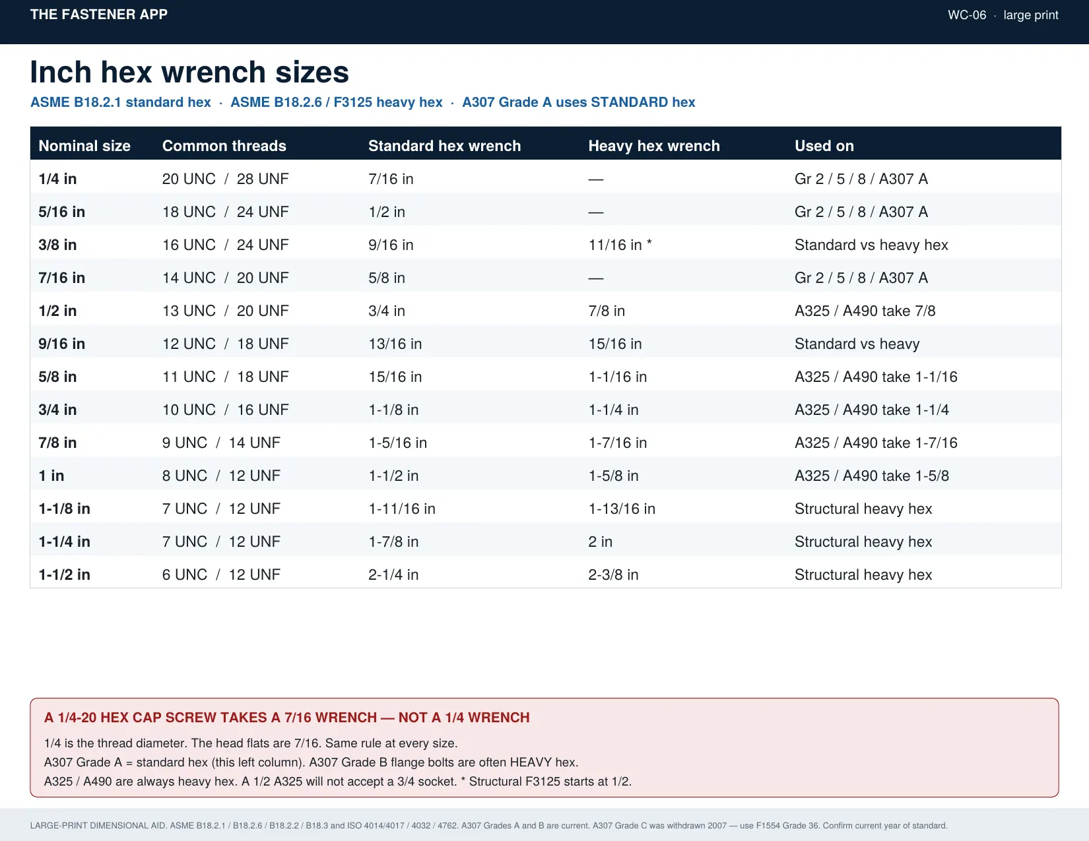The width and height of the screenshot is (1089, 841).
Task: Click the 'WC-06 · large print' label
Action: coord(1003,15)
